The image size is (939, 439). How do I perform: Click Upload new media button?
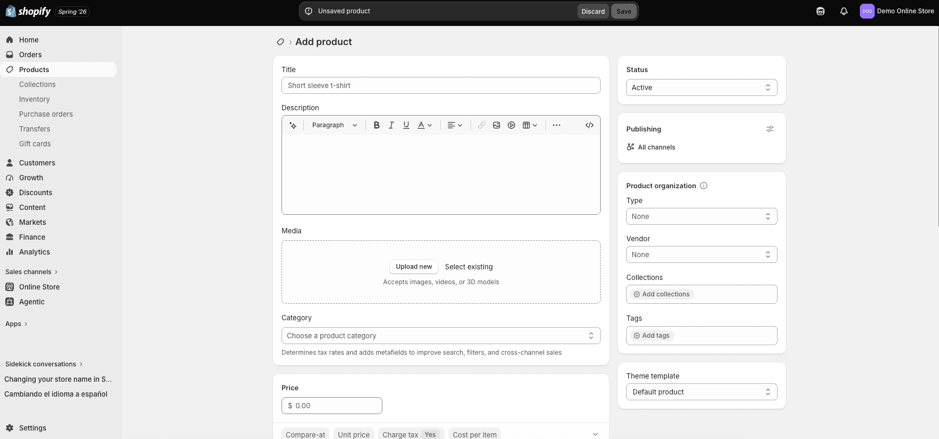[x=414, y=267]
